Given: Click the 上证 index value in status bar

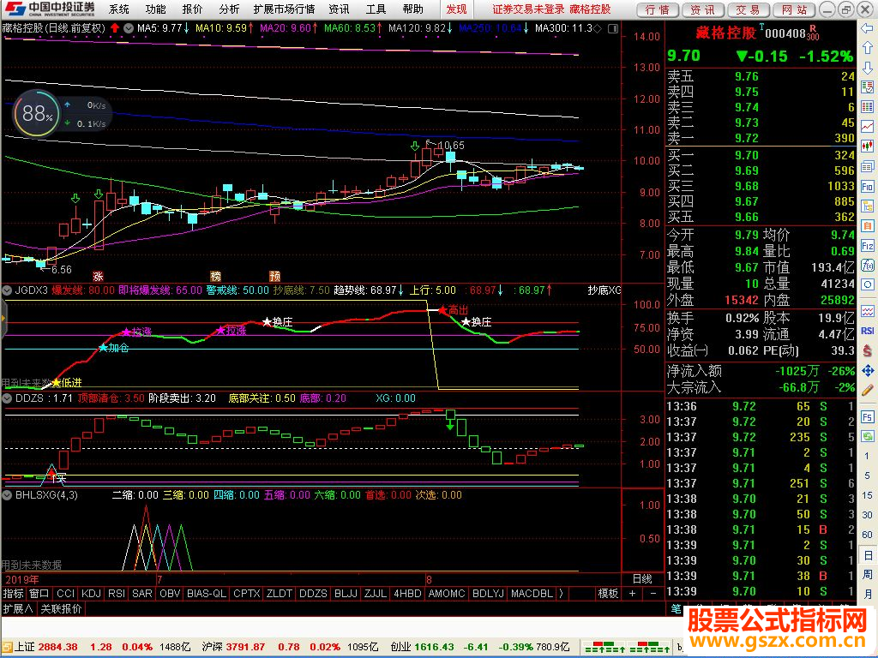Looking at the screenshot, I should [58, 647].
